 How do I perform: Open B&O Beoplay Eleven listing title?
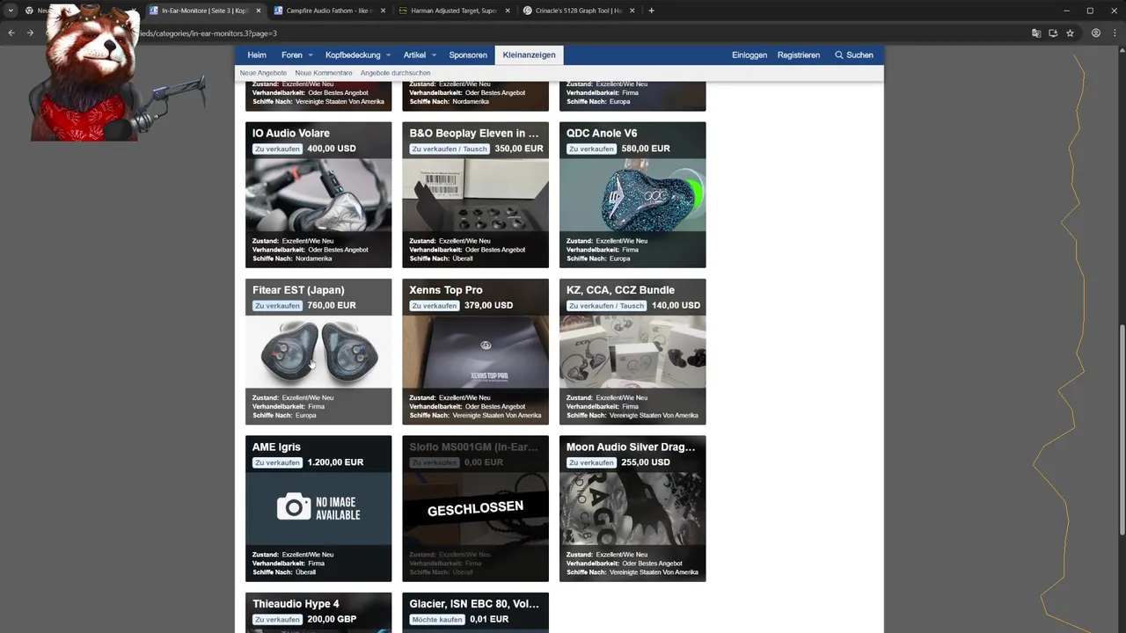click(474, 134)
